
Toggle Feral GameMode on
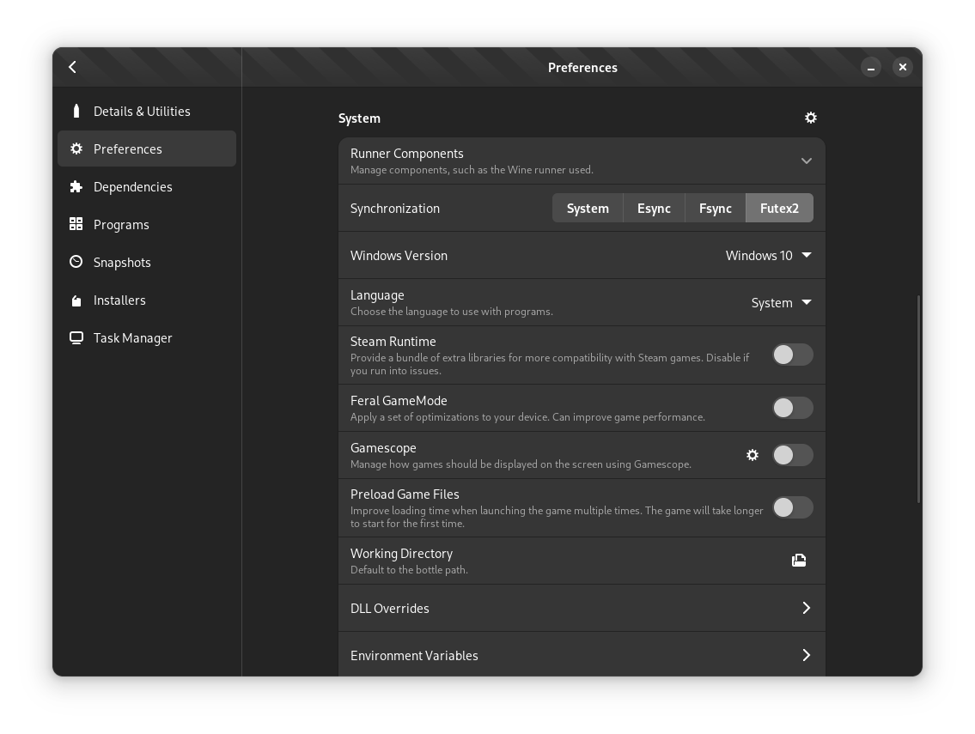tap(792, 408)
